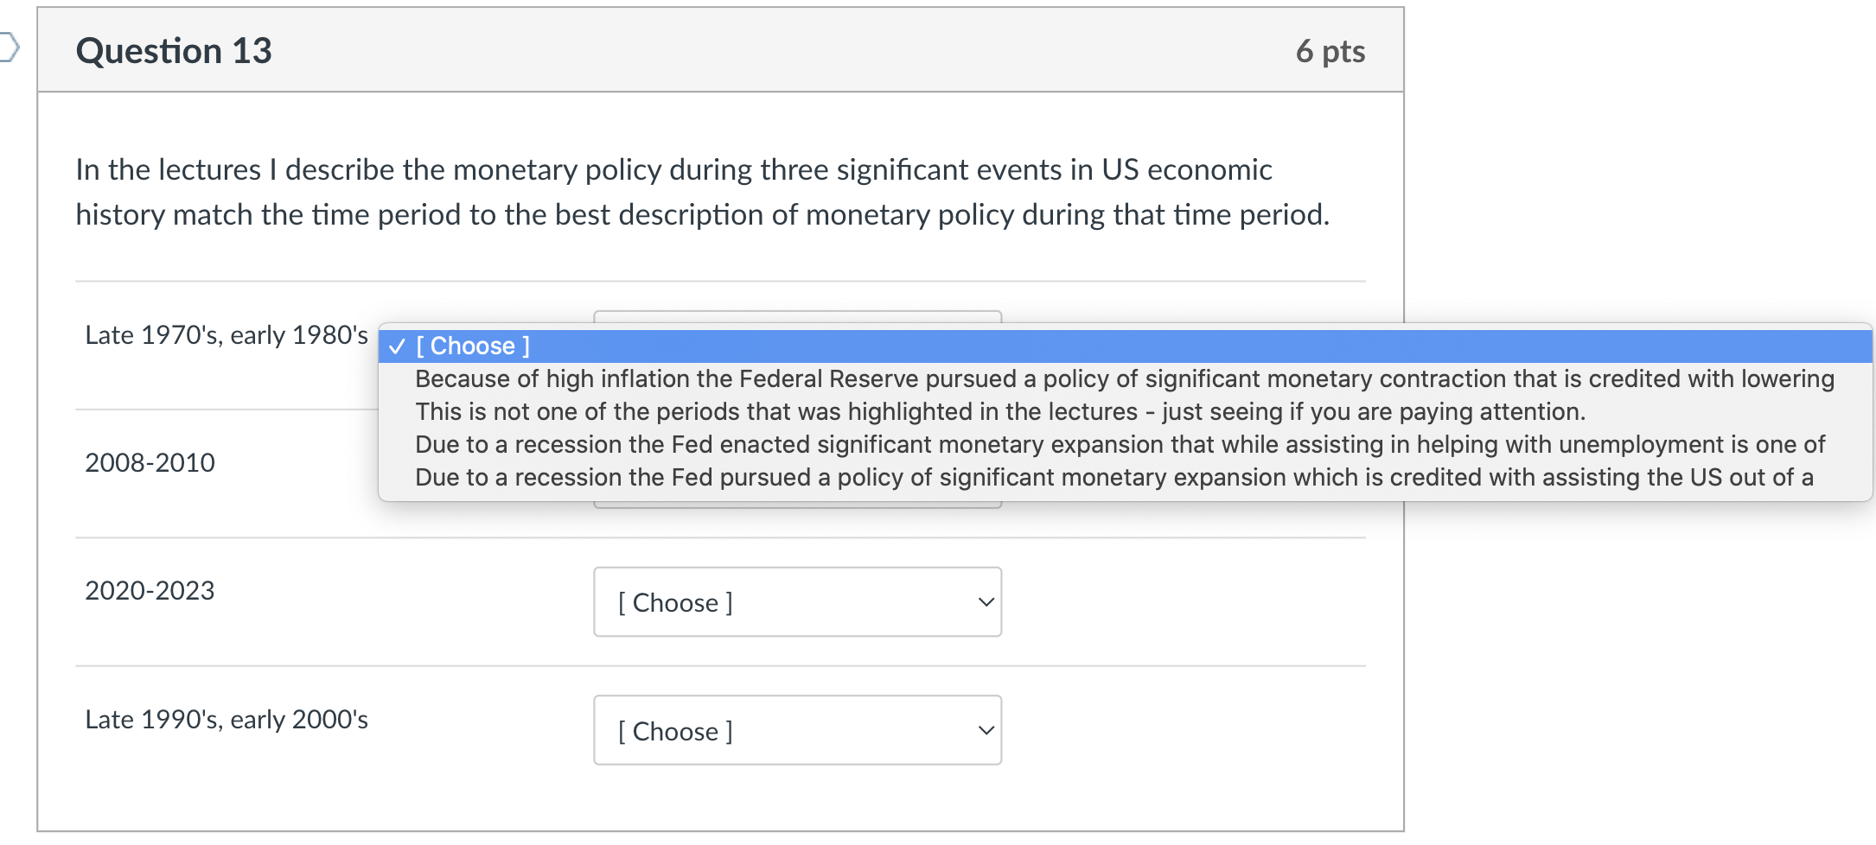Open the Late 1990's, early 2000's dropdown
Screen dimensions: 1876x845
click(797, 730)
